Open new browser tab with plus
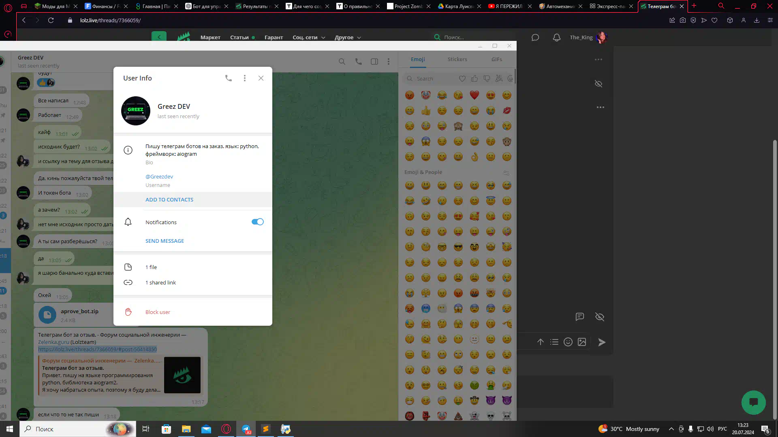The image size is (778, 437). click(694, 6)
